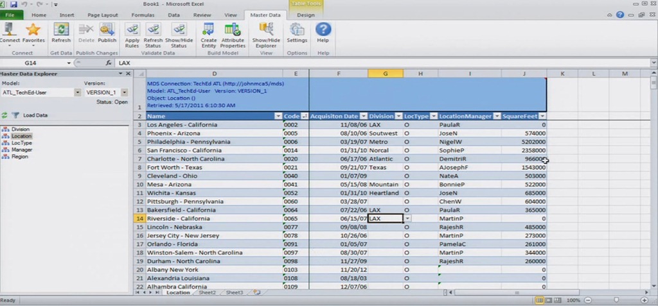Click Create Entity button
Screen dimensions: 658x306
(x=209, y=36)
